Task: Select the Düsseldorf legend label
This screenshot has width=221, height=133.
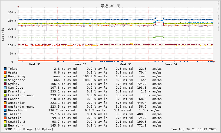Action: (18, 111)
